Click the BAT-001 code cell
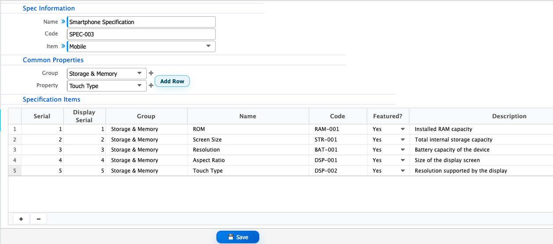The width and height of the screenshot is (553, 244). [x=338, y=150]
